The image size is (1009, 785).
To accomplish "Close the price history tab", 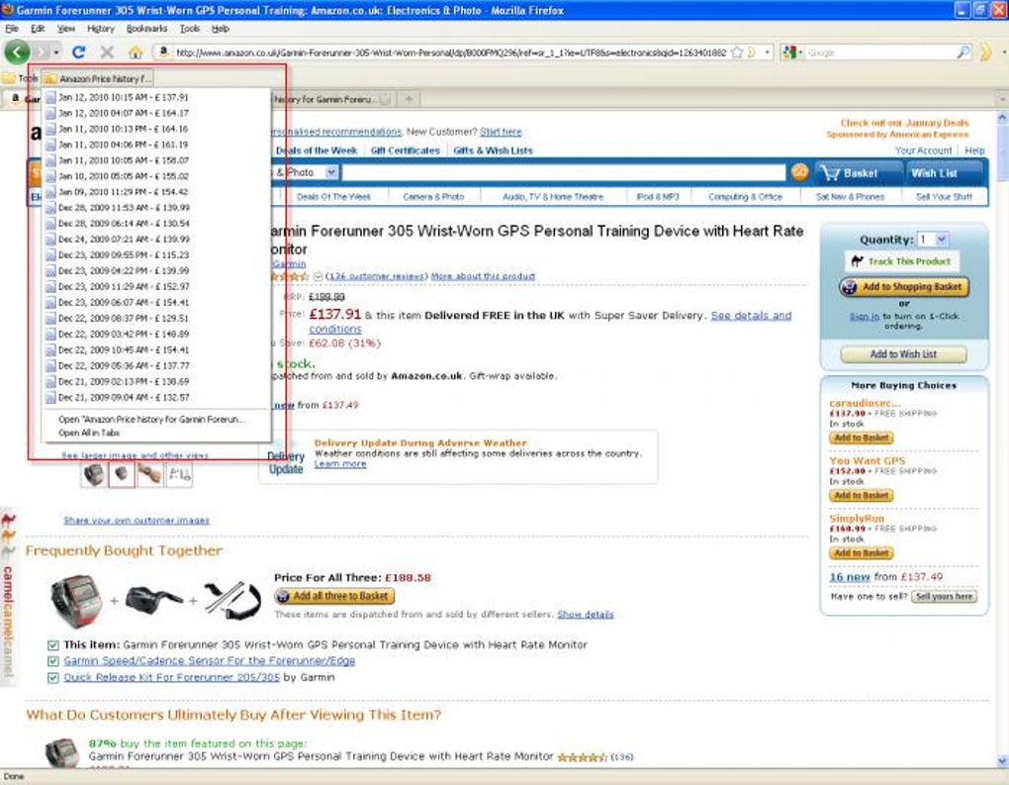I will click(385, 100).
